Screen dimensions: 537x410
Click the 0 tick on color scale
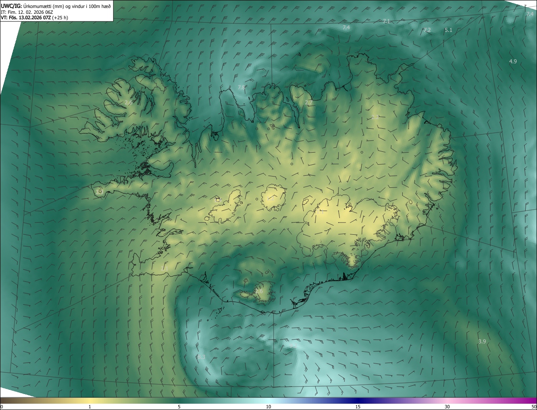(1, 407)
